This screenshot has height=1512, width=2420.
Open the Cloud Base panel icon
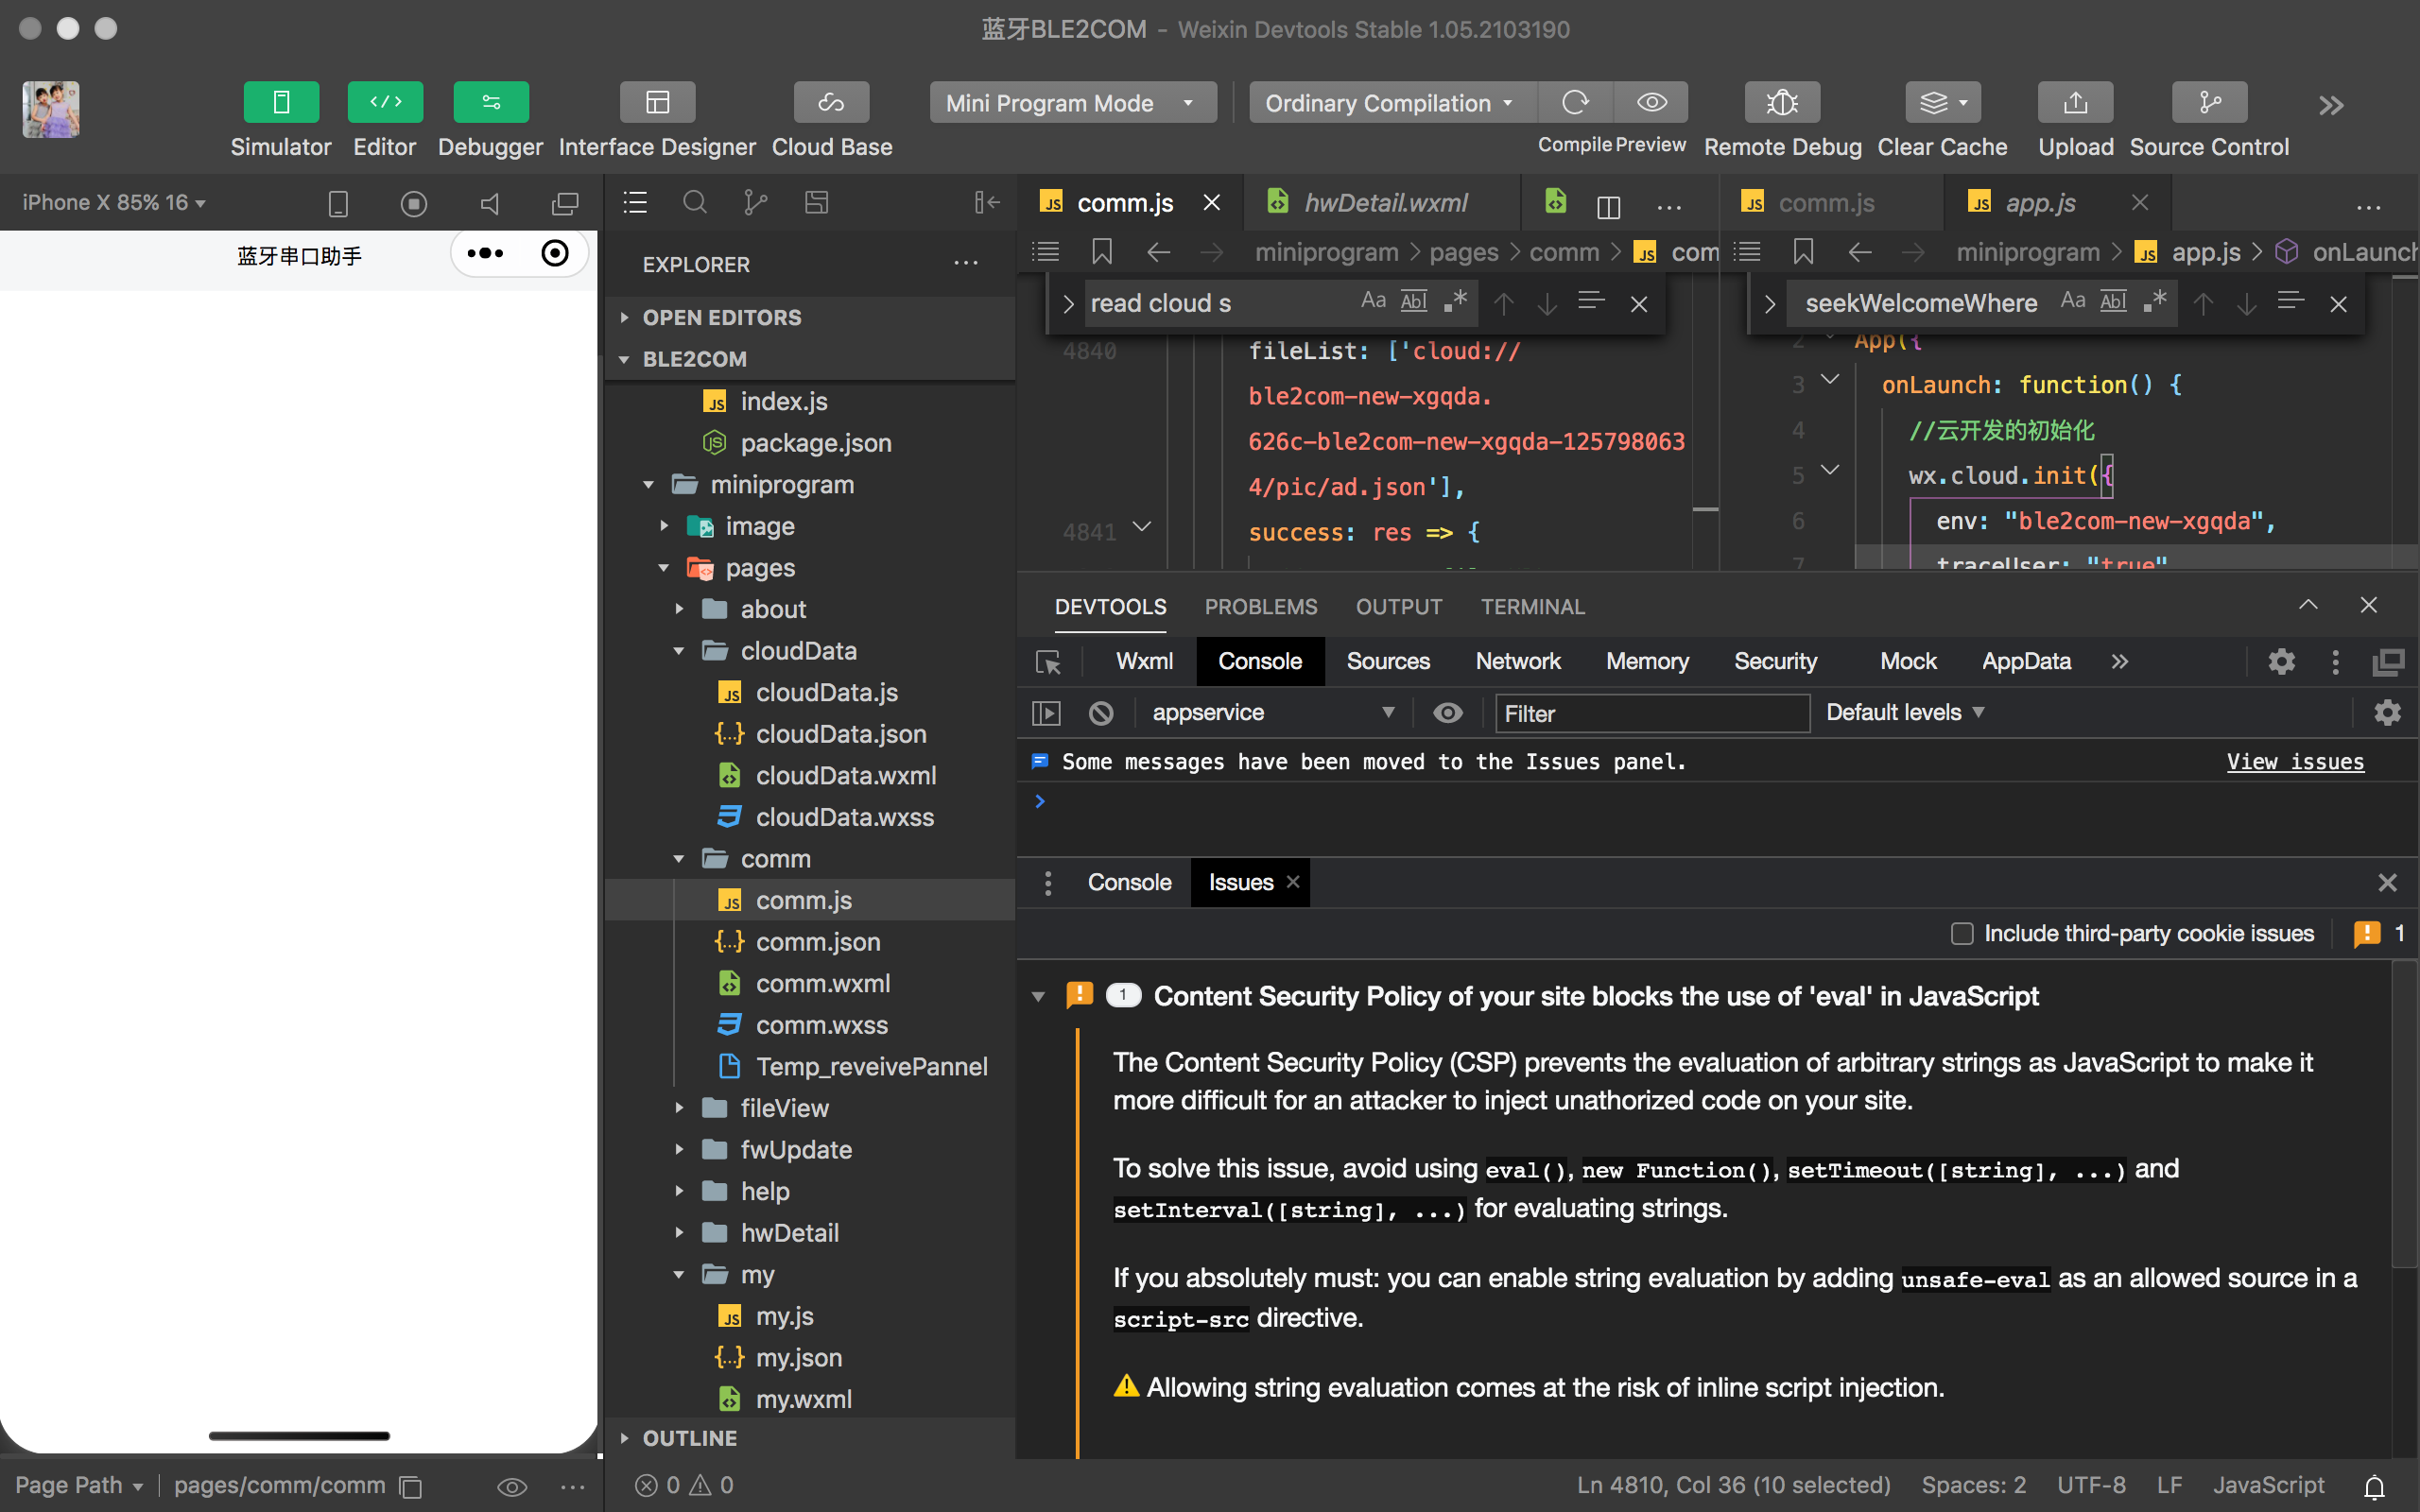pos(830,102)
